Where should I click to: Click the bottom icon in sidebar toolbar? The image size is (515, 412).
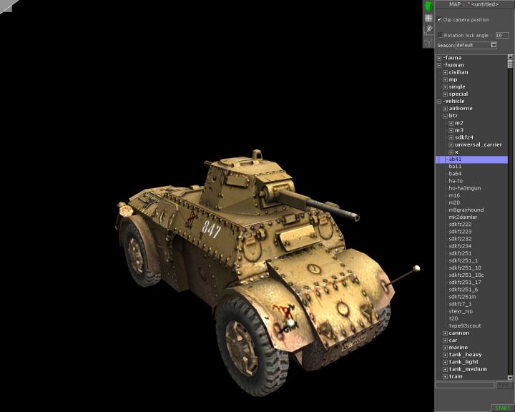428,41
